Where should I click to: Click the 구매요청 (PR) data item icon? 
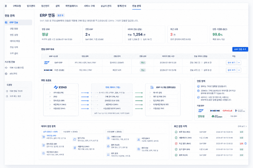pyautogui.click(x=43, y=137)
